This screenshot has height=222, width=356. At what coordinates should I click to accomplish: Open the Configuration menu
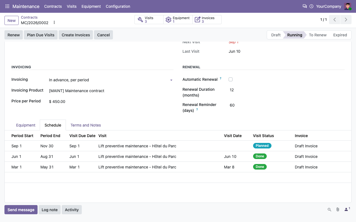[118, 6]
